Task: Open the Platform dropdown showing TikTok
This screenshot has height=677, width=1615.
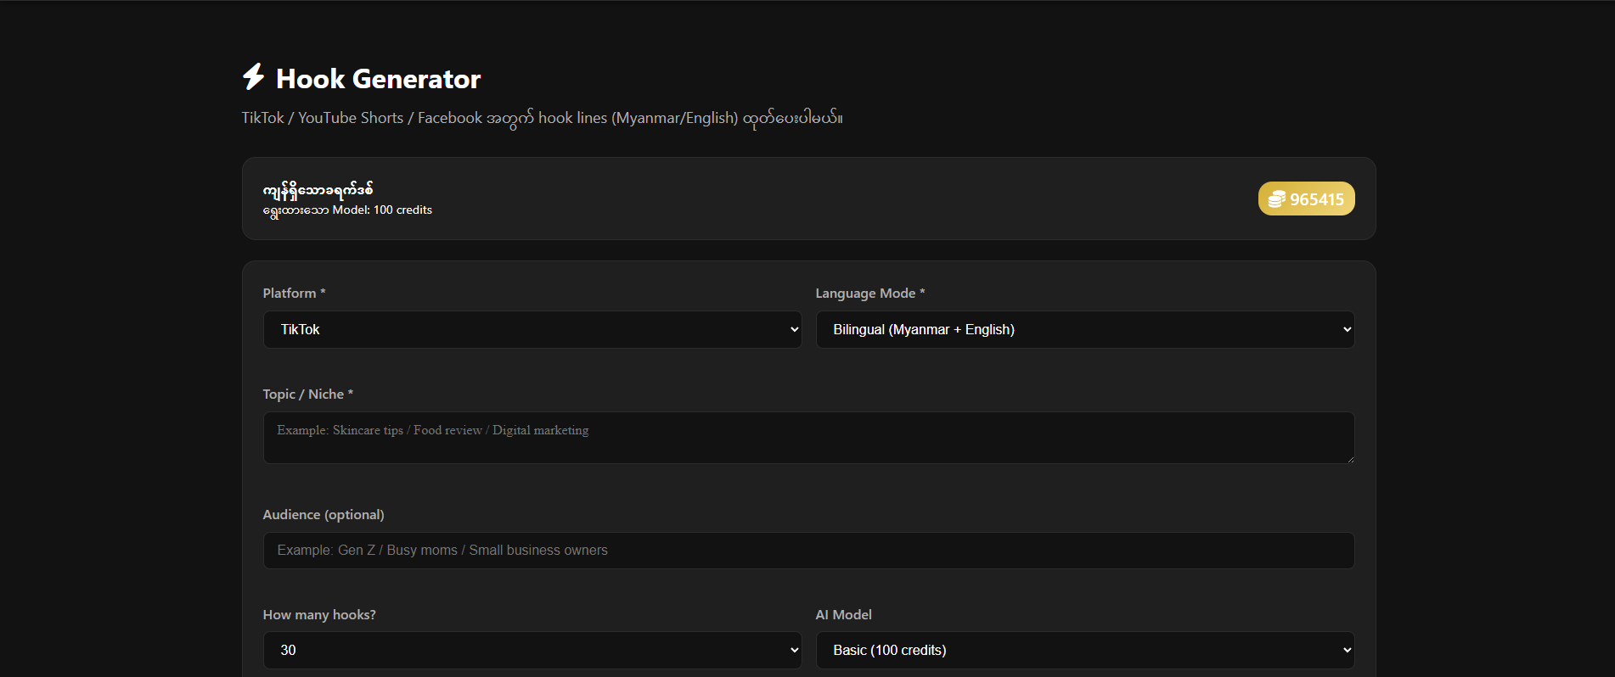Action: 532,329
